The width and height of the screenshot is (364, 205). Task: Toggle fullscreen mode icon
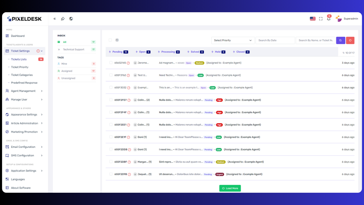(x=321, y=19)
